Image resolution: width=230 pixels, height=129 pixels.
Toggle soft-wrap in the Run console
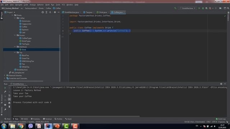coord(9,96)
